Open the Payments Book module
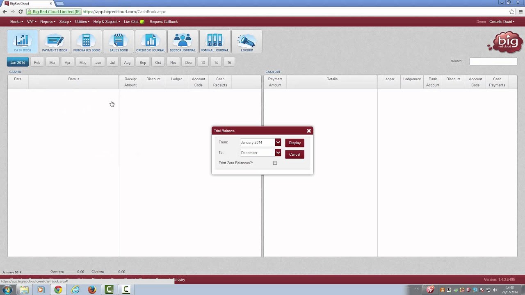 (55, 42)
